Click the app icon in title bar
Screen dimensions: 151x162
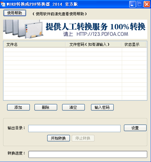click(3, 4)
